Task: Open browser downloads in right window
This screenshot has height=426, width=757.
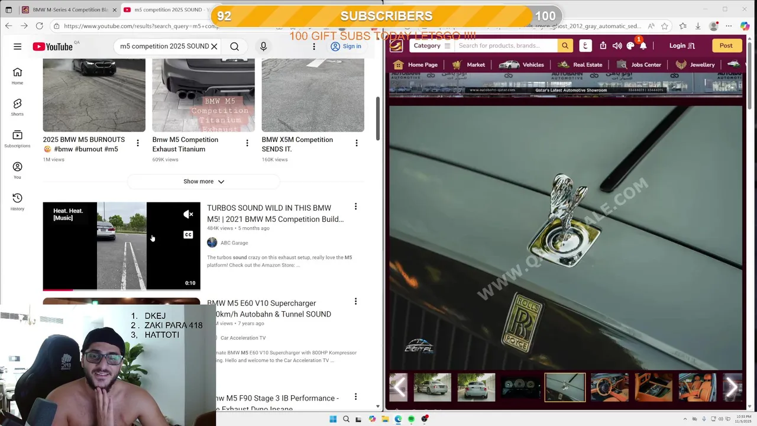Action: coord(698,26)
